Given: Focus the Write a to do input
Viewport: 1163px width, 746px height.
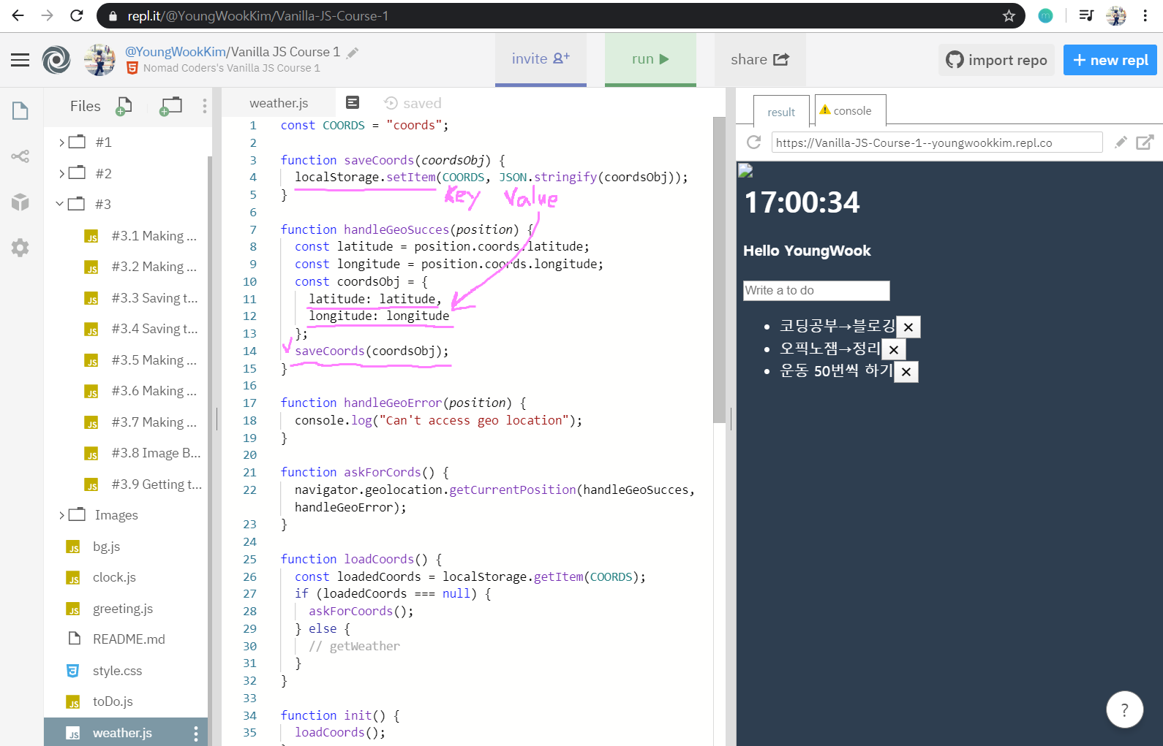Looking at the screenshot, I should pyautogui.click(x=816, y=290).
